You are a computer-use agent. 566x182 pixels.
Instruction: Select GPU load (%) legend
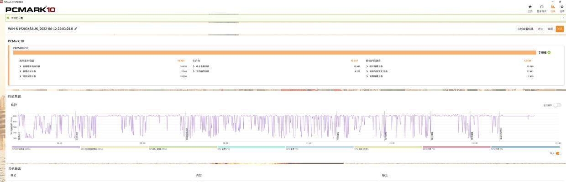456,148
